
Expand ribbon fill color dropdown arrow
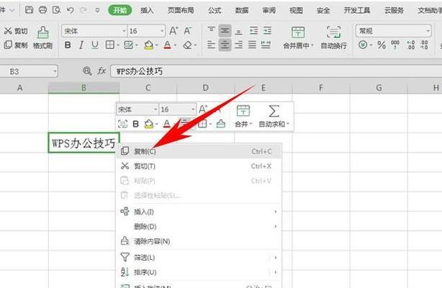[x=157, y=45]
